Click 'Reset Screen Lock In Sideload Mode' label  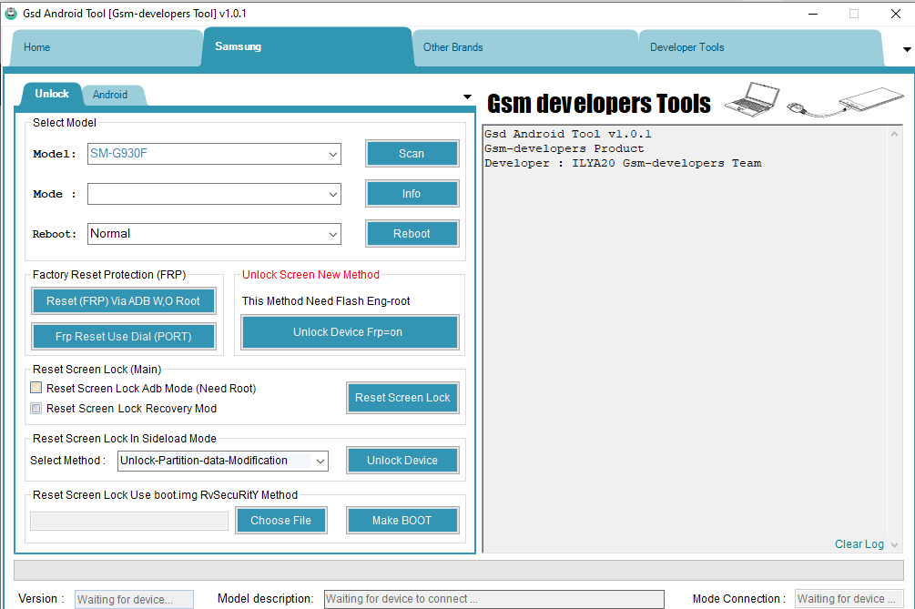click(125, 439)
